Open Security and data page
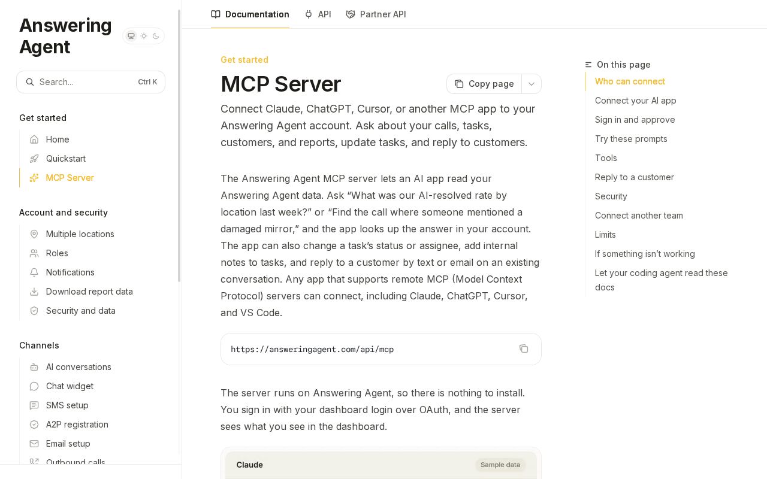 coord(93,311)
